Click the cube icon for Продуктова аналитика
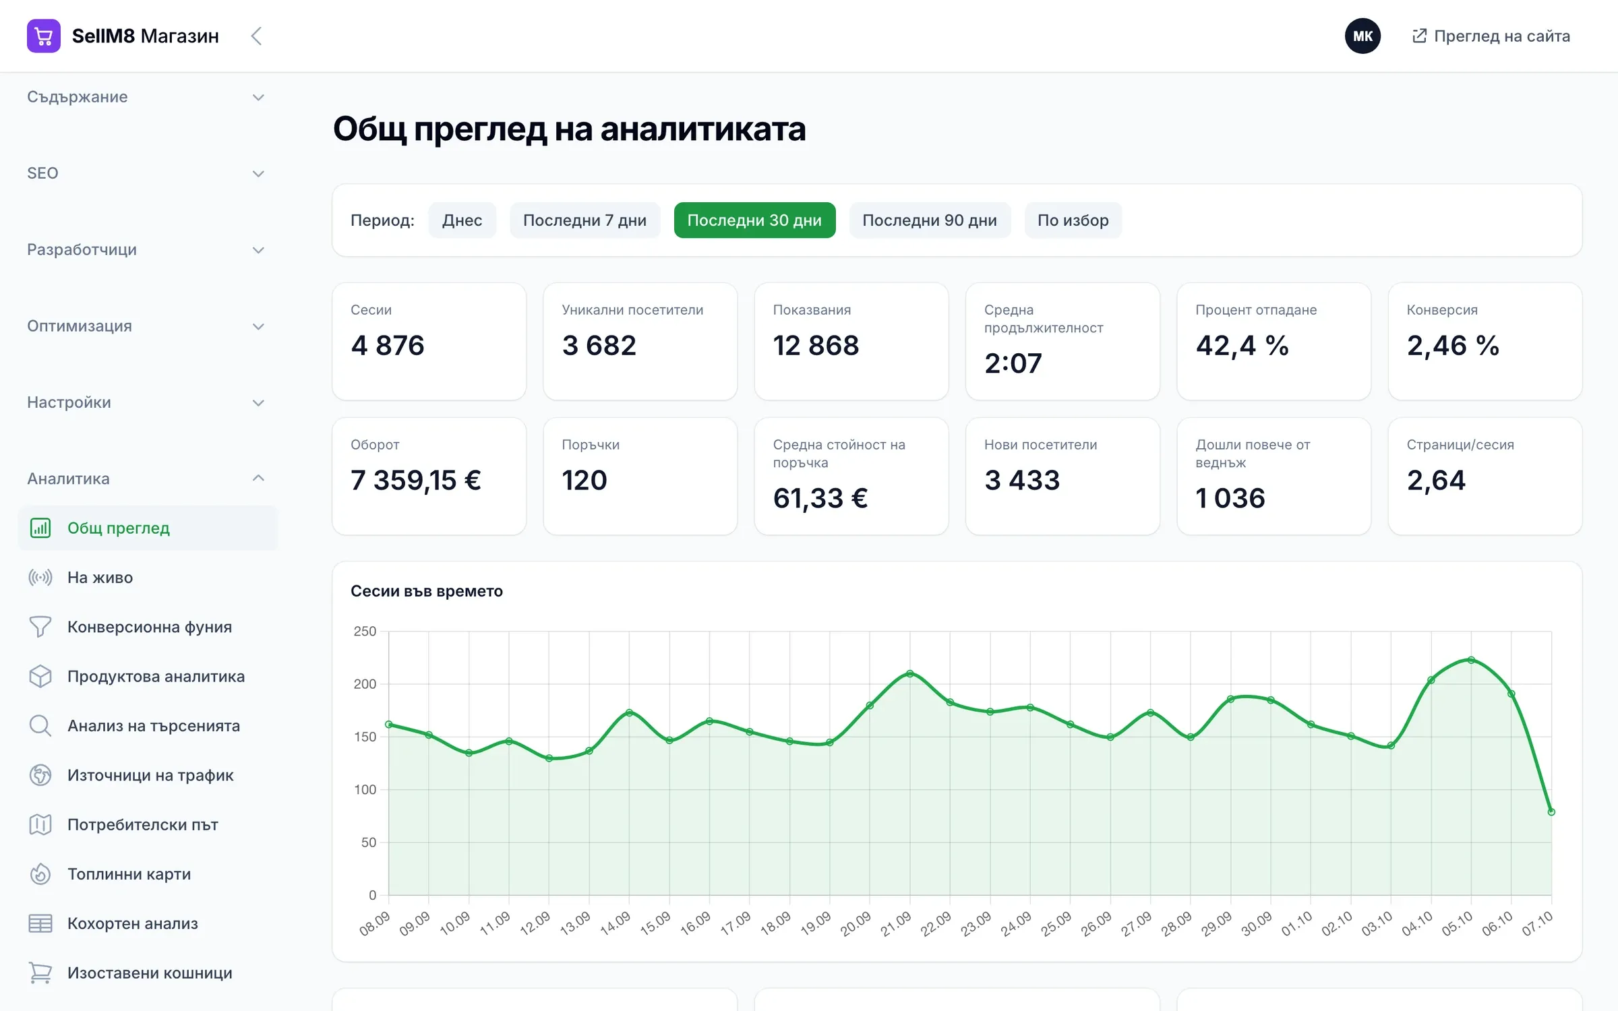 click(40, 676)
